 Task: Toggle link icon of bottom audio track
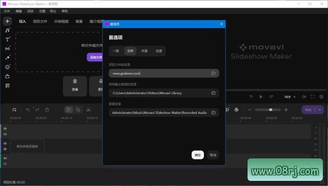[x=5, y=164]
